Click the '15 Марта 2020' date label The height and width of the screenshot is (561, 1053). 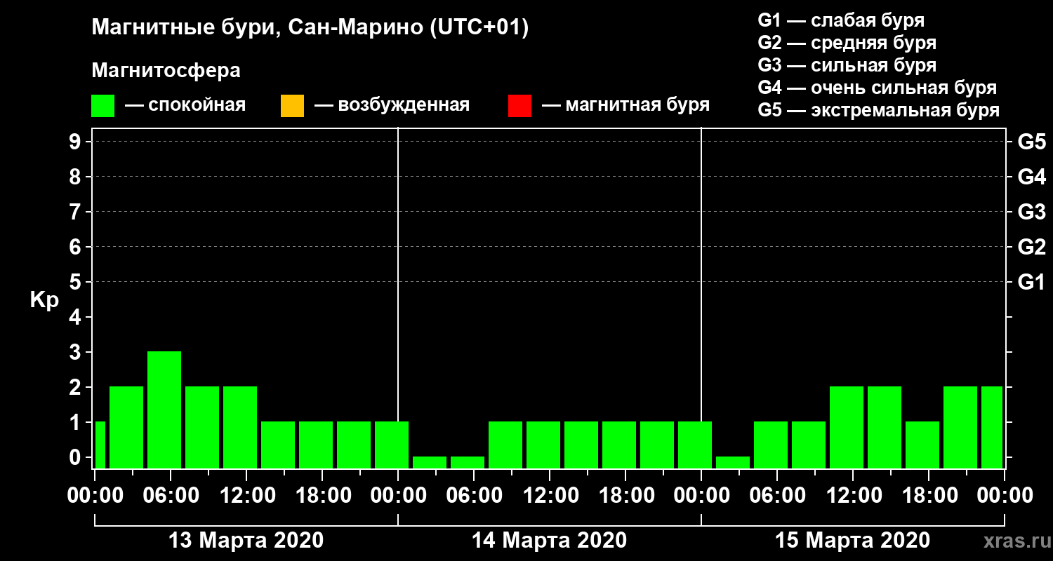click(x=852, y=541)
